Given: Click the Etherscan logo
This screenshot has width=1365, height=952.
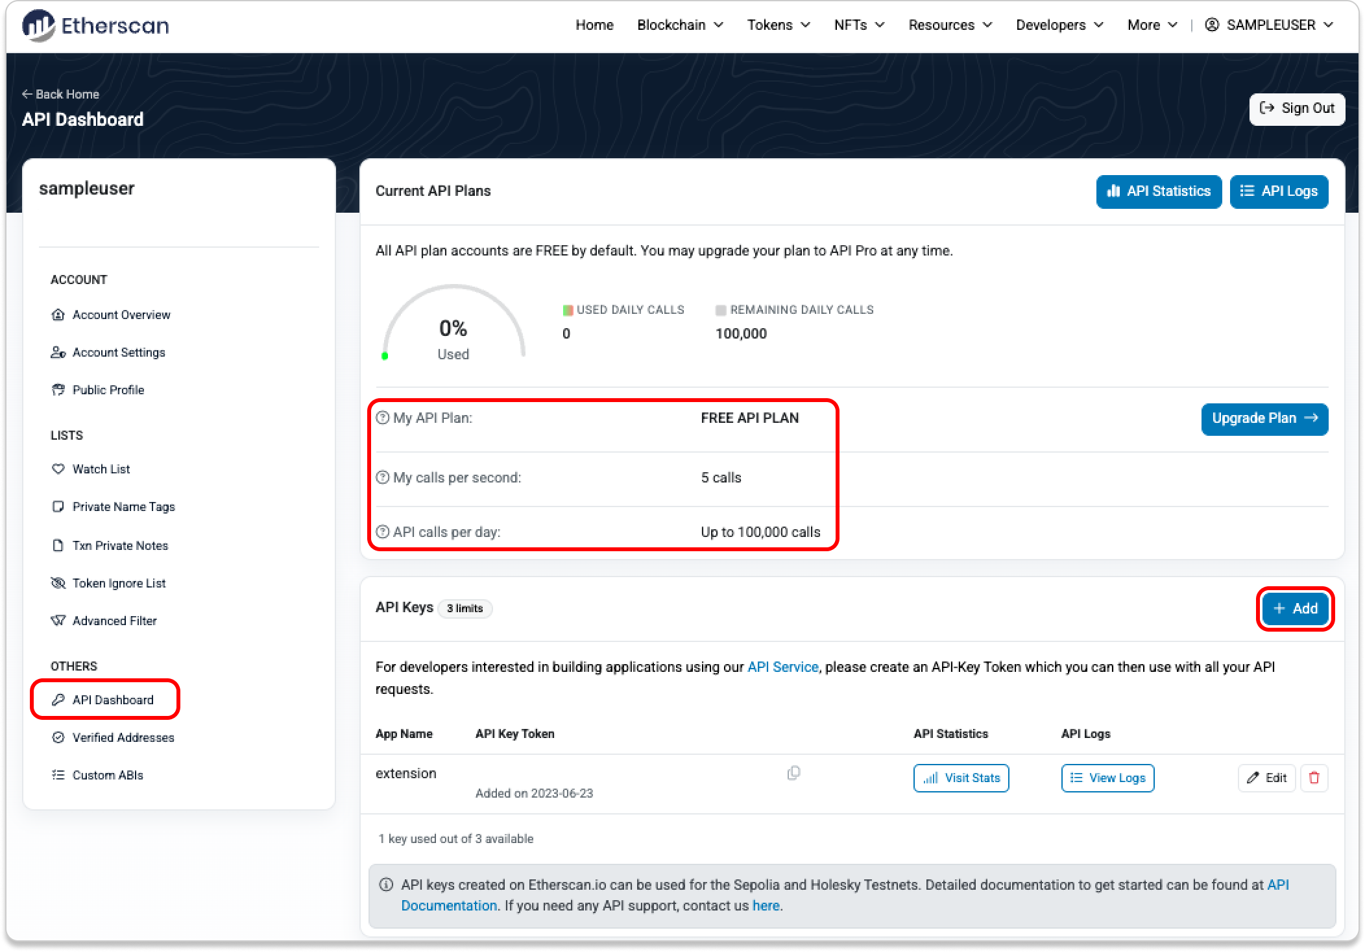Looking at the screenshot, I should [x=96, y=25].
